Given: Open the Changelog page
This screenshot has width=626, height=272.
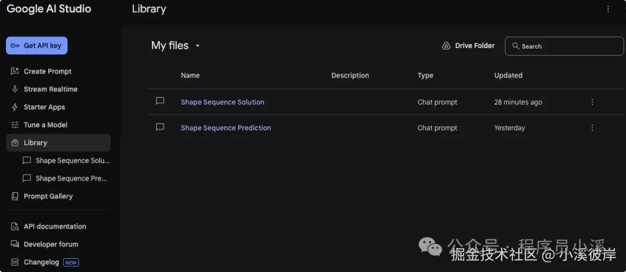Looking at the screenshot, I should pos(41,262).
